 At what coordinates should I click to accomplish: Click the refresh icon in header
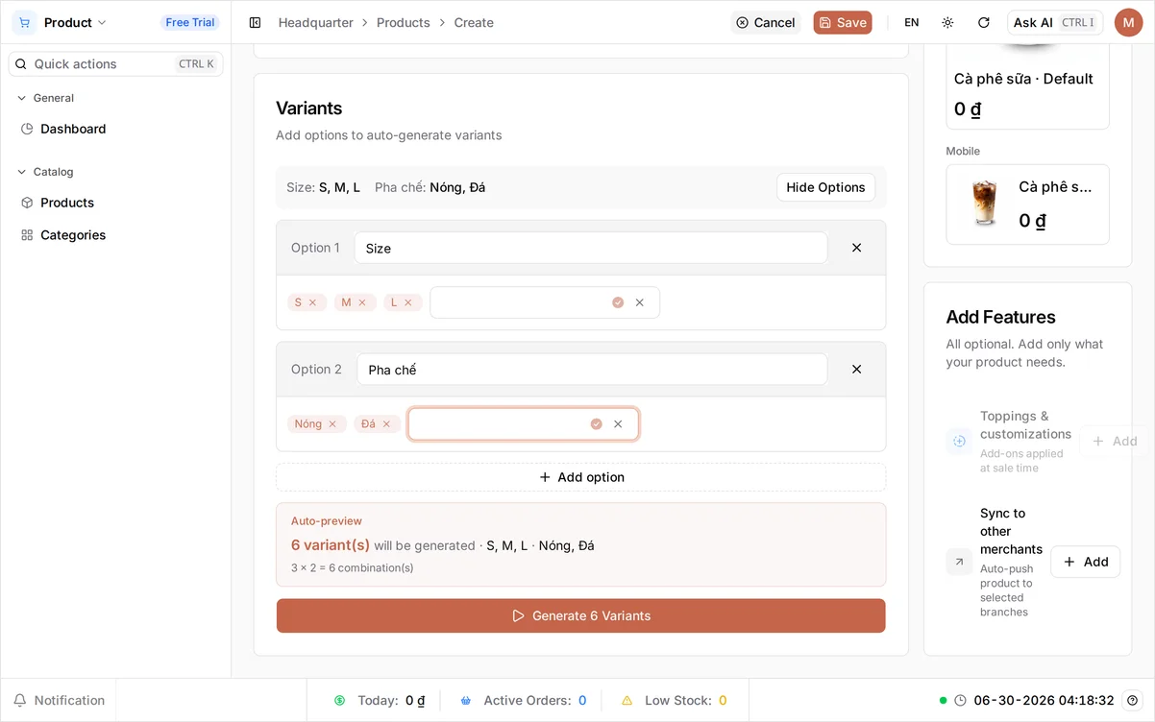coord(983,22)
